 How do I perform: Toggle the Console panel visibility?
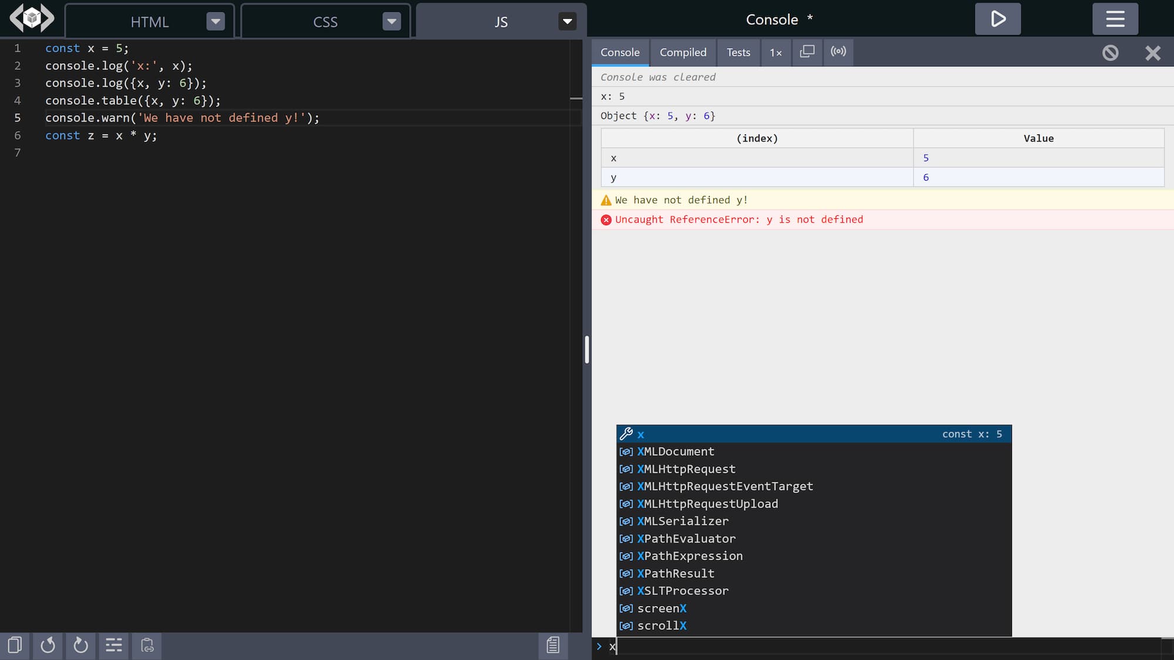pyautogui.click(x=1155, y=52)
